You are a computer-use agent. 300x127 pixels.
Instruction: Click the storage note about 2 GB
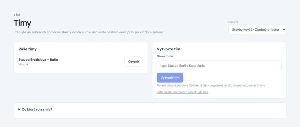(211, 85)
